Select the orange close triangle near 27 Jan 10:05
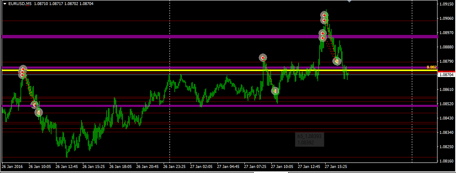Viewport: 456px width, 173px height. [x=275, y=91]
